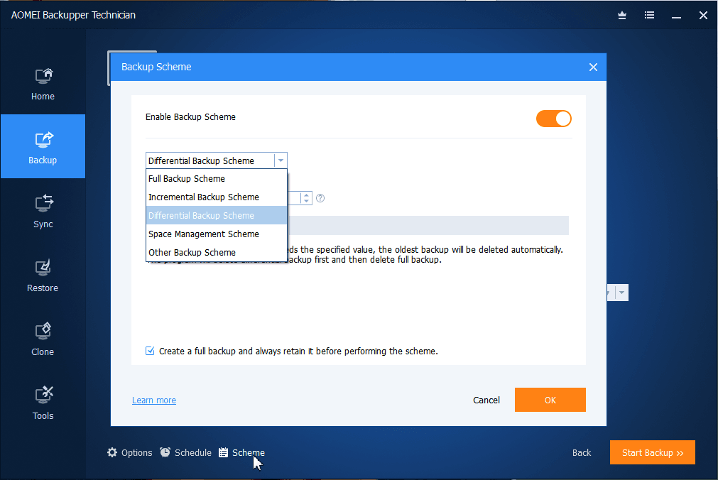
Task: Click the help question mark icon
Action: tap(320, 198)
